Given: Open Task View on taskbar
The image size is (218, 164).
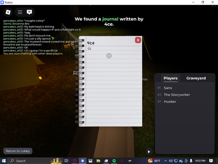Looking at the screenshot, I should point(66,161).
